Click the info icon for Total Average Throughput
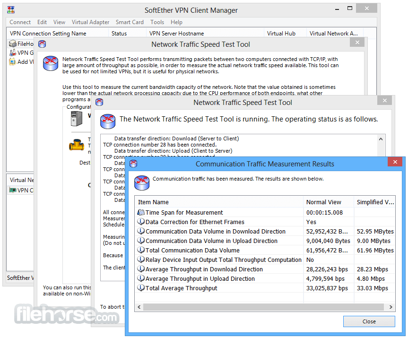 [141, 288]
